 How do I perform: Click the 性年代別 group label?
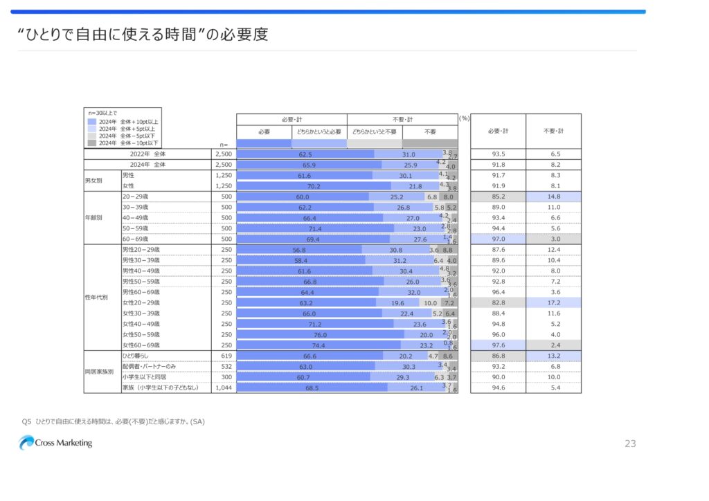[x=96, y=298]
